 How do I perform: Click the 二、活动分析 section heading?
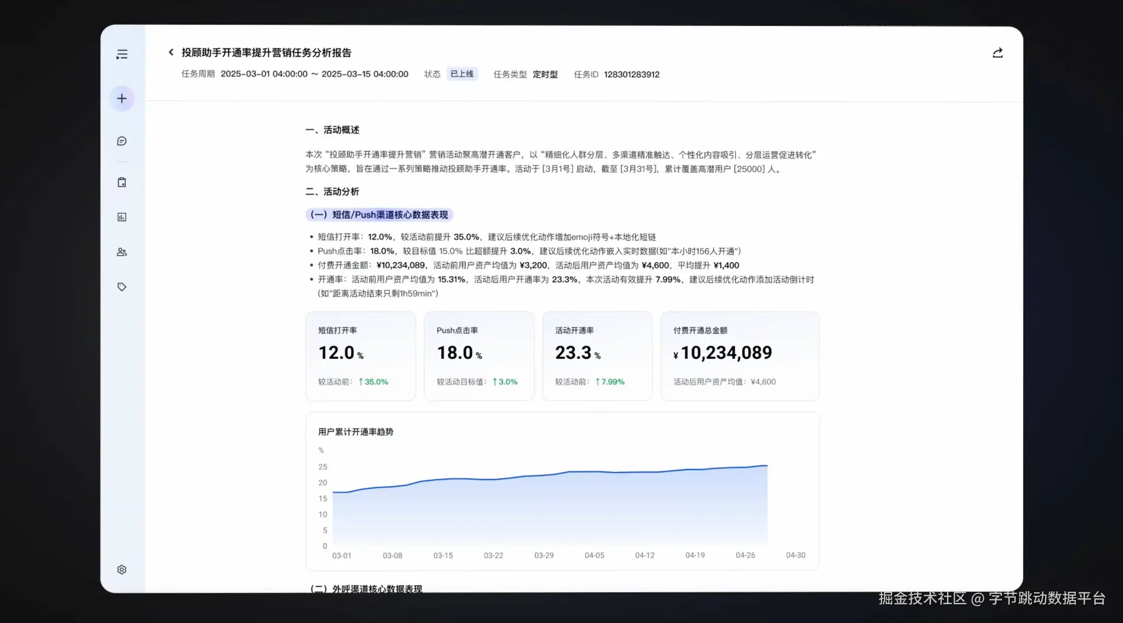(332, 192)
